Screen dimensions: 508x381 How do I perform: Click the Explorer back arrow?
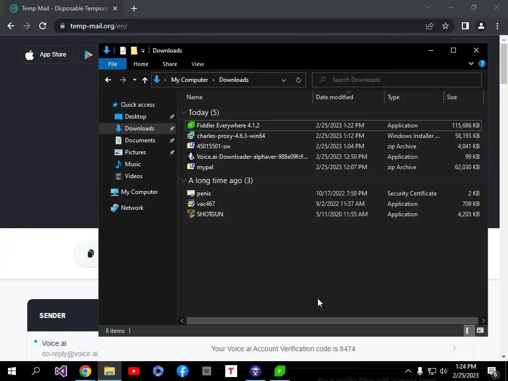coord(108,80)
